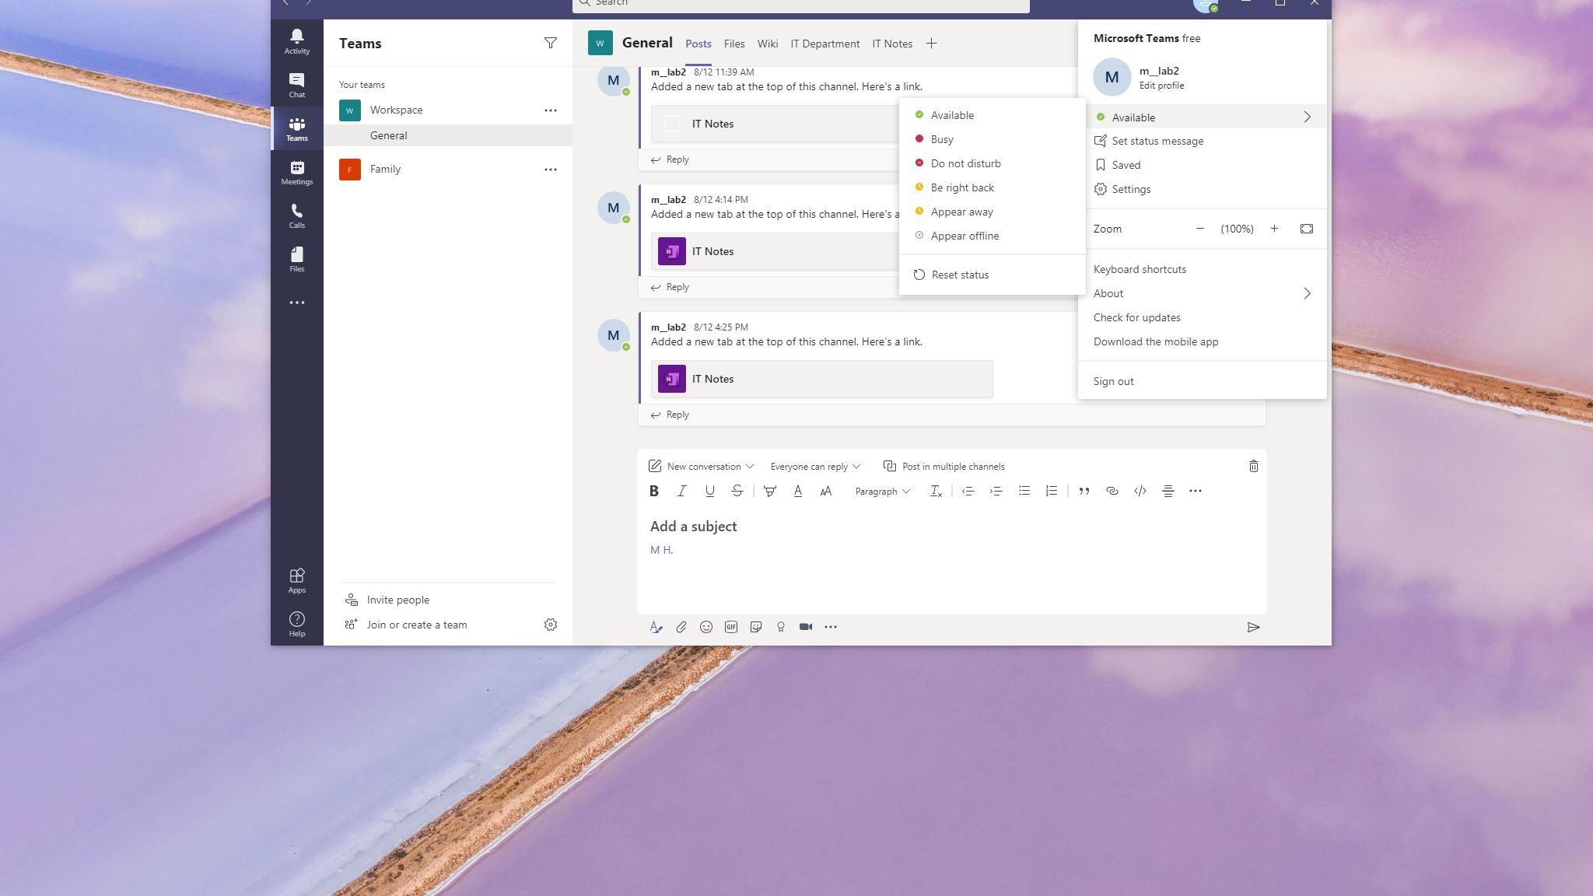Click the attach file paperclip icon
1593x896 pixels.
pyautogui.click(x=681, y=627)
